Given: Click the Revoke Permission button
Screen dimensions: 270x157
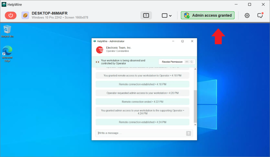Looking at the screenshot, I should [172, 61].
